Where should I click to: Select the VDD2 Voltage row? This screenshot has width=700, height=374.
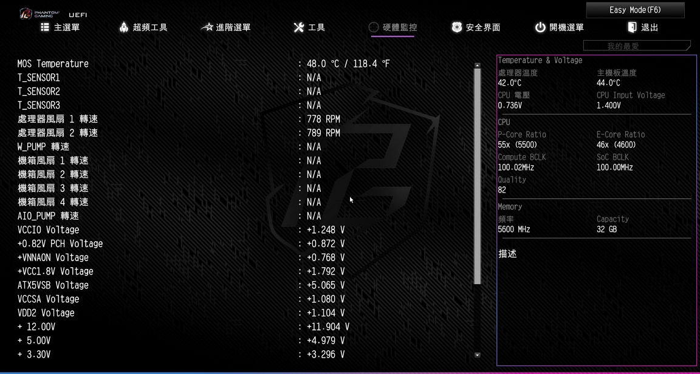tap(243, 313)
